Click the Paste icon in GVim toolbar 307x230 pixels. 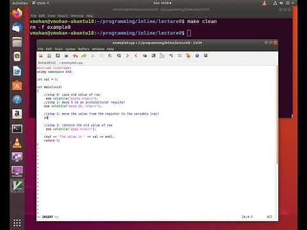coord(110,56)
